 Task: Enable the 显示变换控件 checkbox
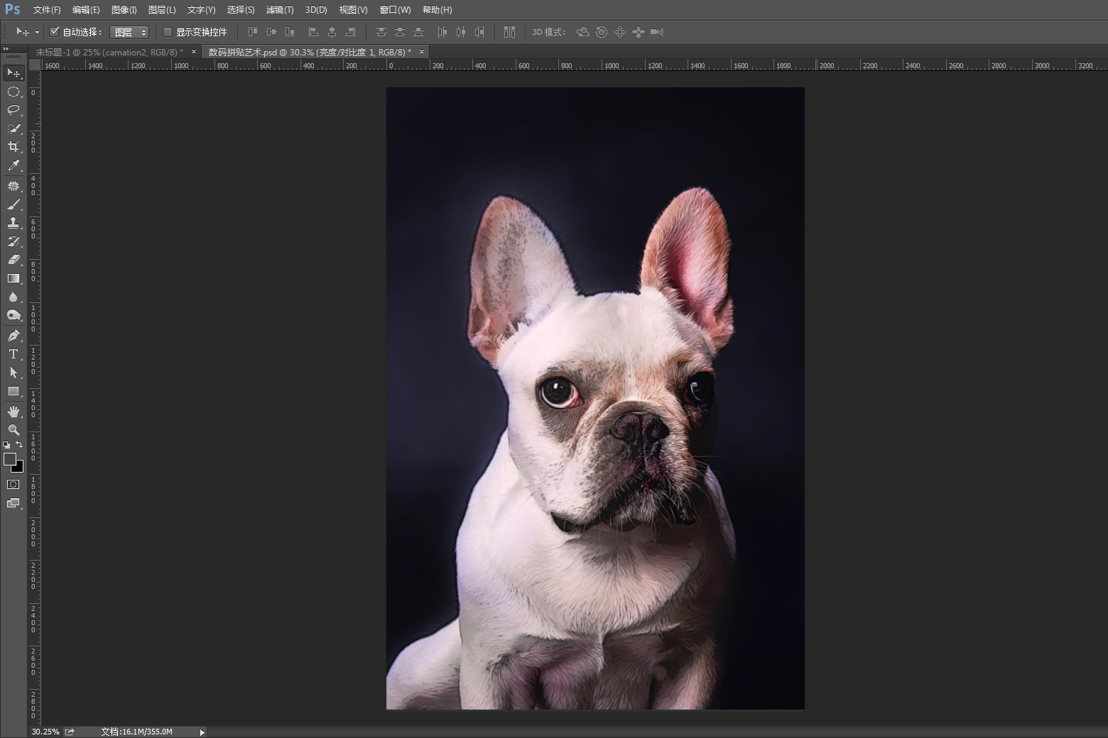[168, 32]
